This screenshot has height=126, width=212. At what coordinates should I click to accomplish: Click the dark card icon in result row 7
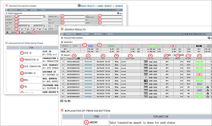point(146,81)
